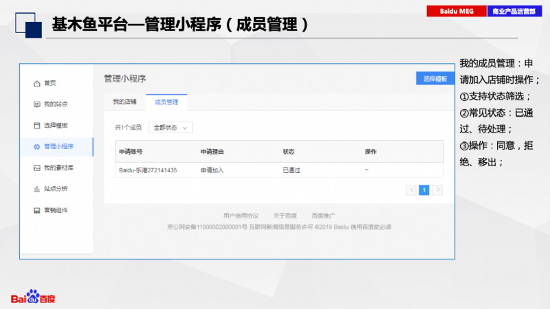This screenshot has height=309, width=550.
Task: Open the 用户使用协议 footer link
Action: click(x=241, y=216)
